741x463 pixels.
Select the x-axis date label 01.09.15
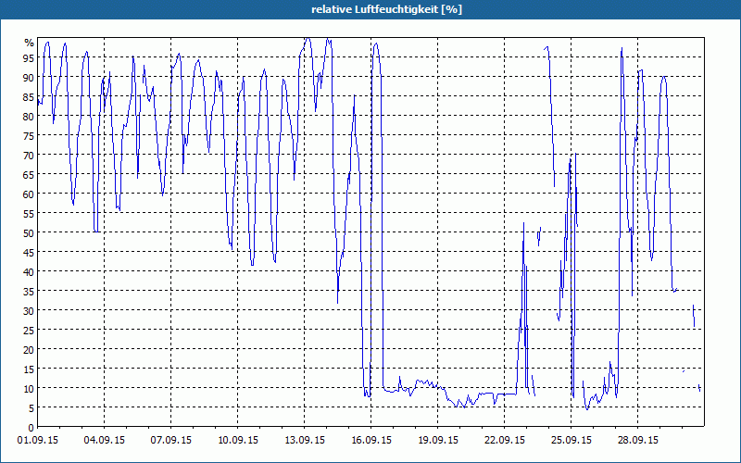(38, 441)
